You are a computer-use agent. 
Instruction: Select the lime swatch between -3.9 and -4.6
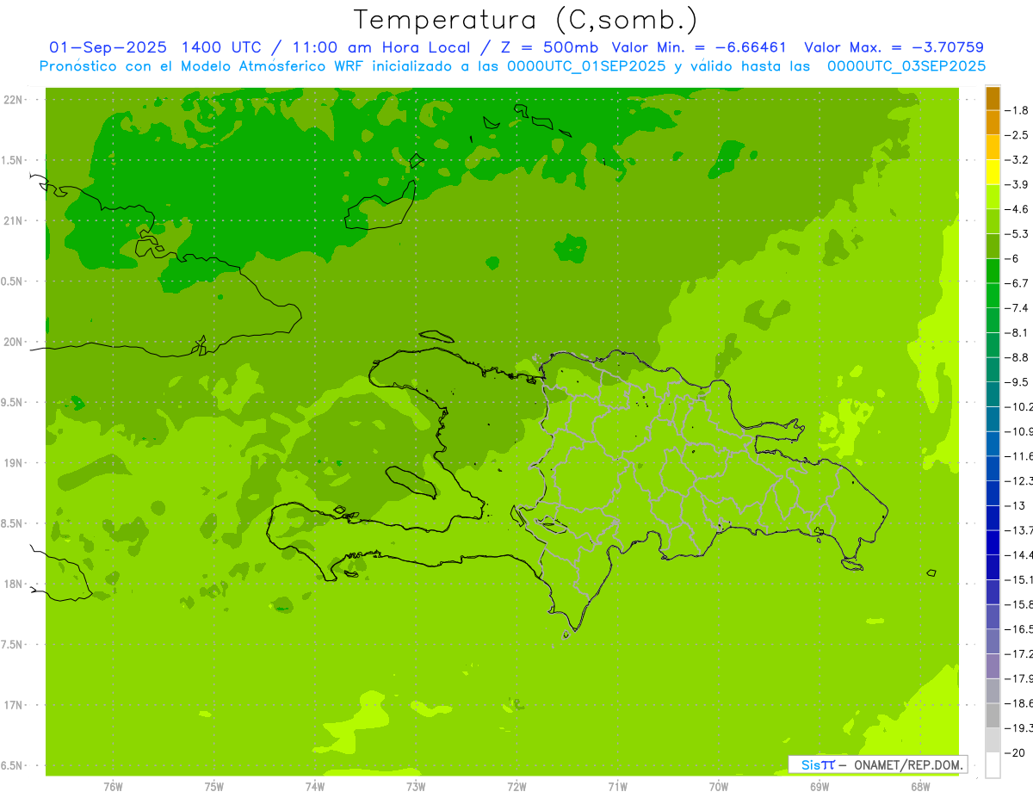(x=993, y=196)
